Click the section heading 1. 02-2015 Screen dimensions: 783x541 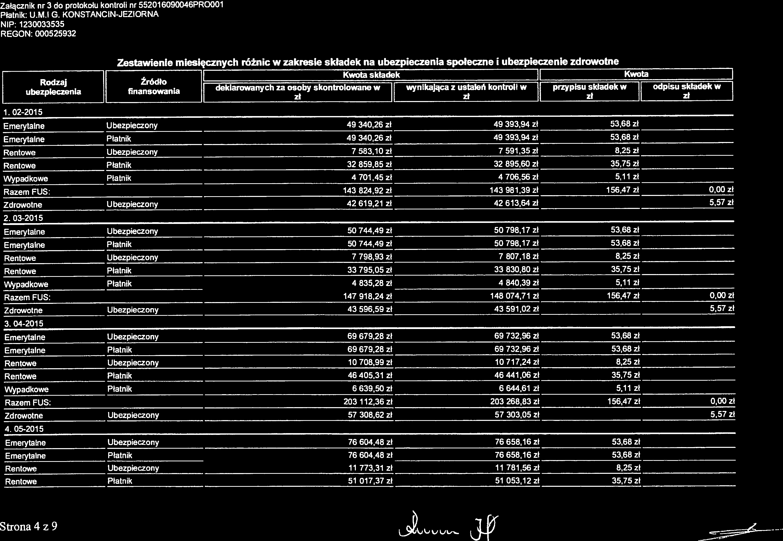coord(23,112)
